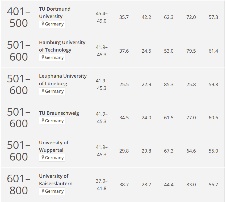Click location pin under Leuphana University

tap(43, 91)
